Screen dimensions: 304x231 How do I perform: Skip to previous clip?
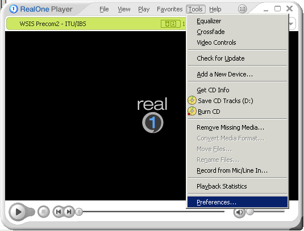pos(59,212)
